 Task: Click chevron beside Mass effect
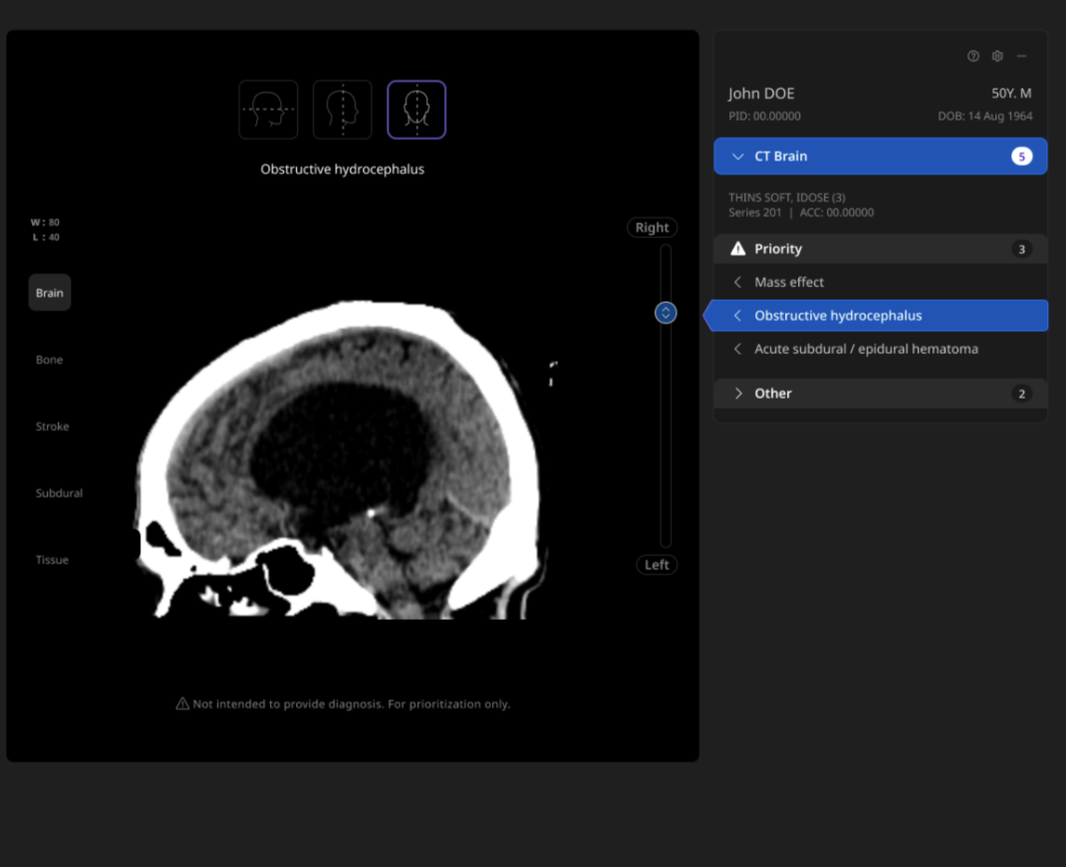click(x=737, y=282)
